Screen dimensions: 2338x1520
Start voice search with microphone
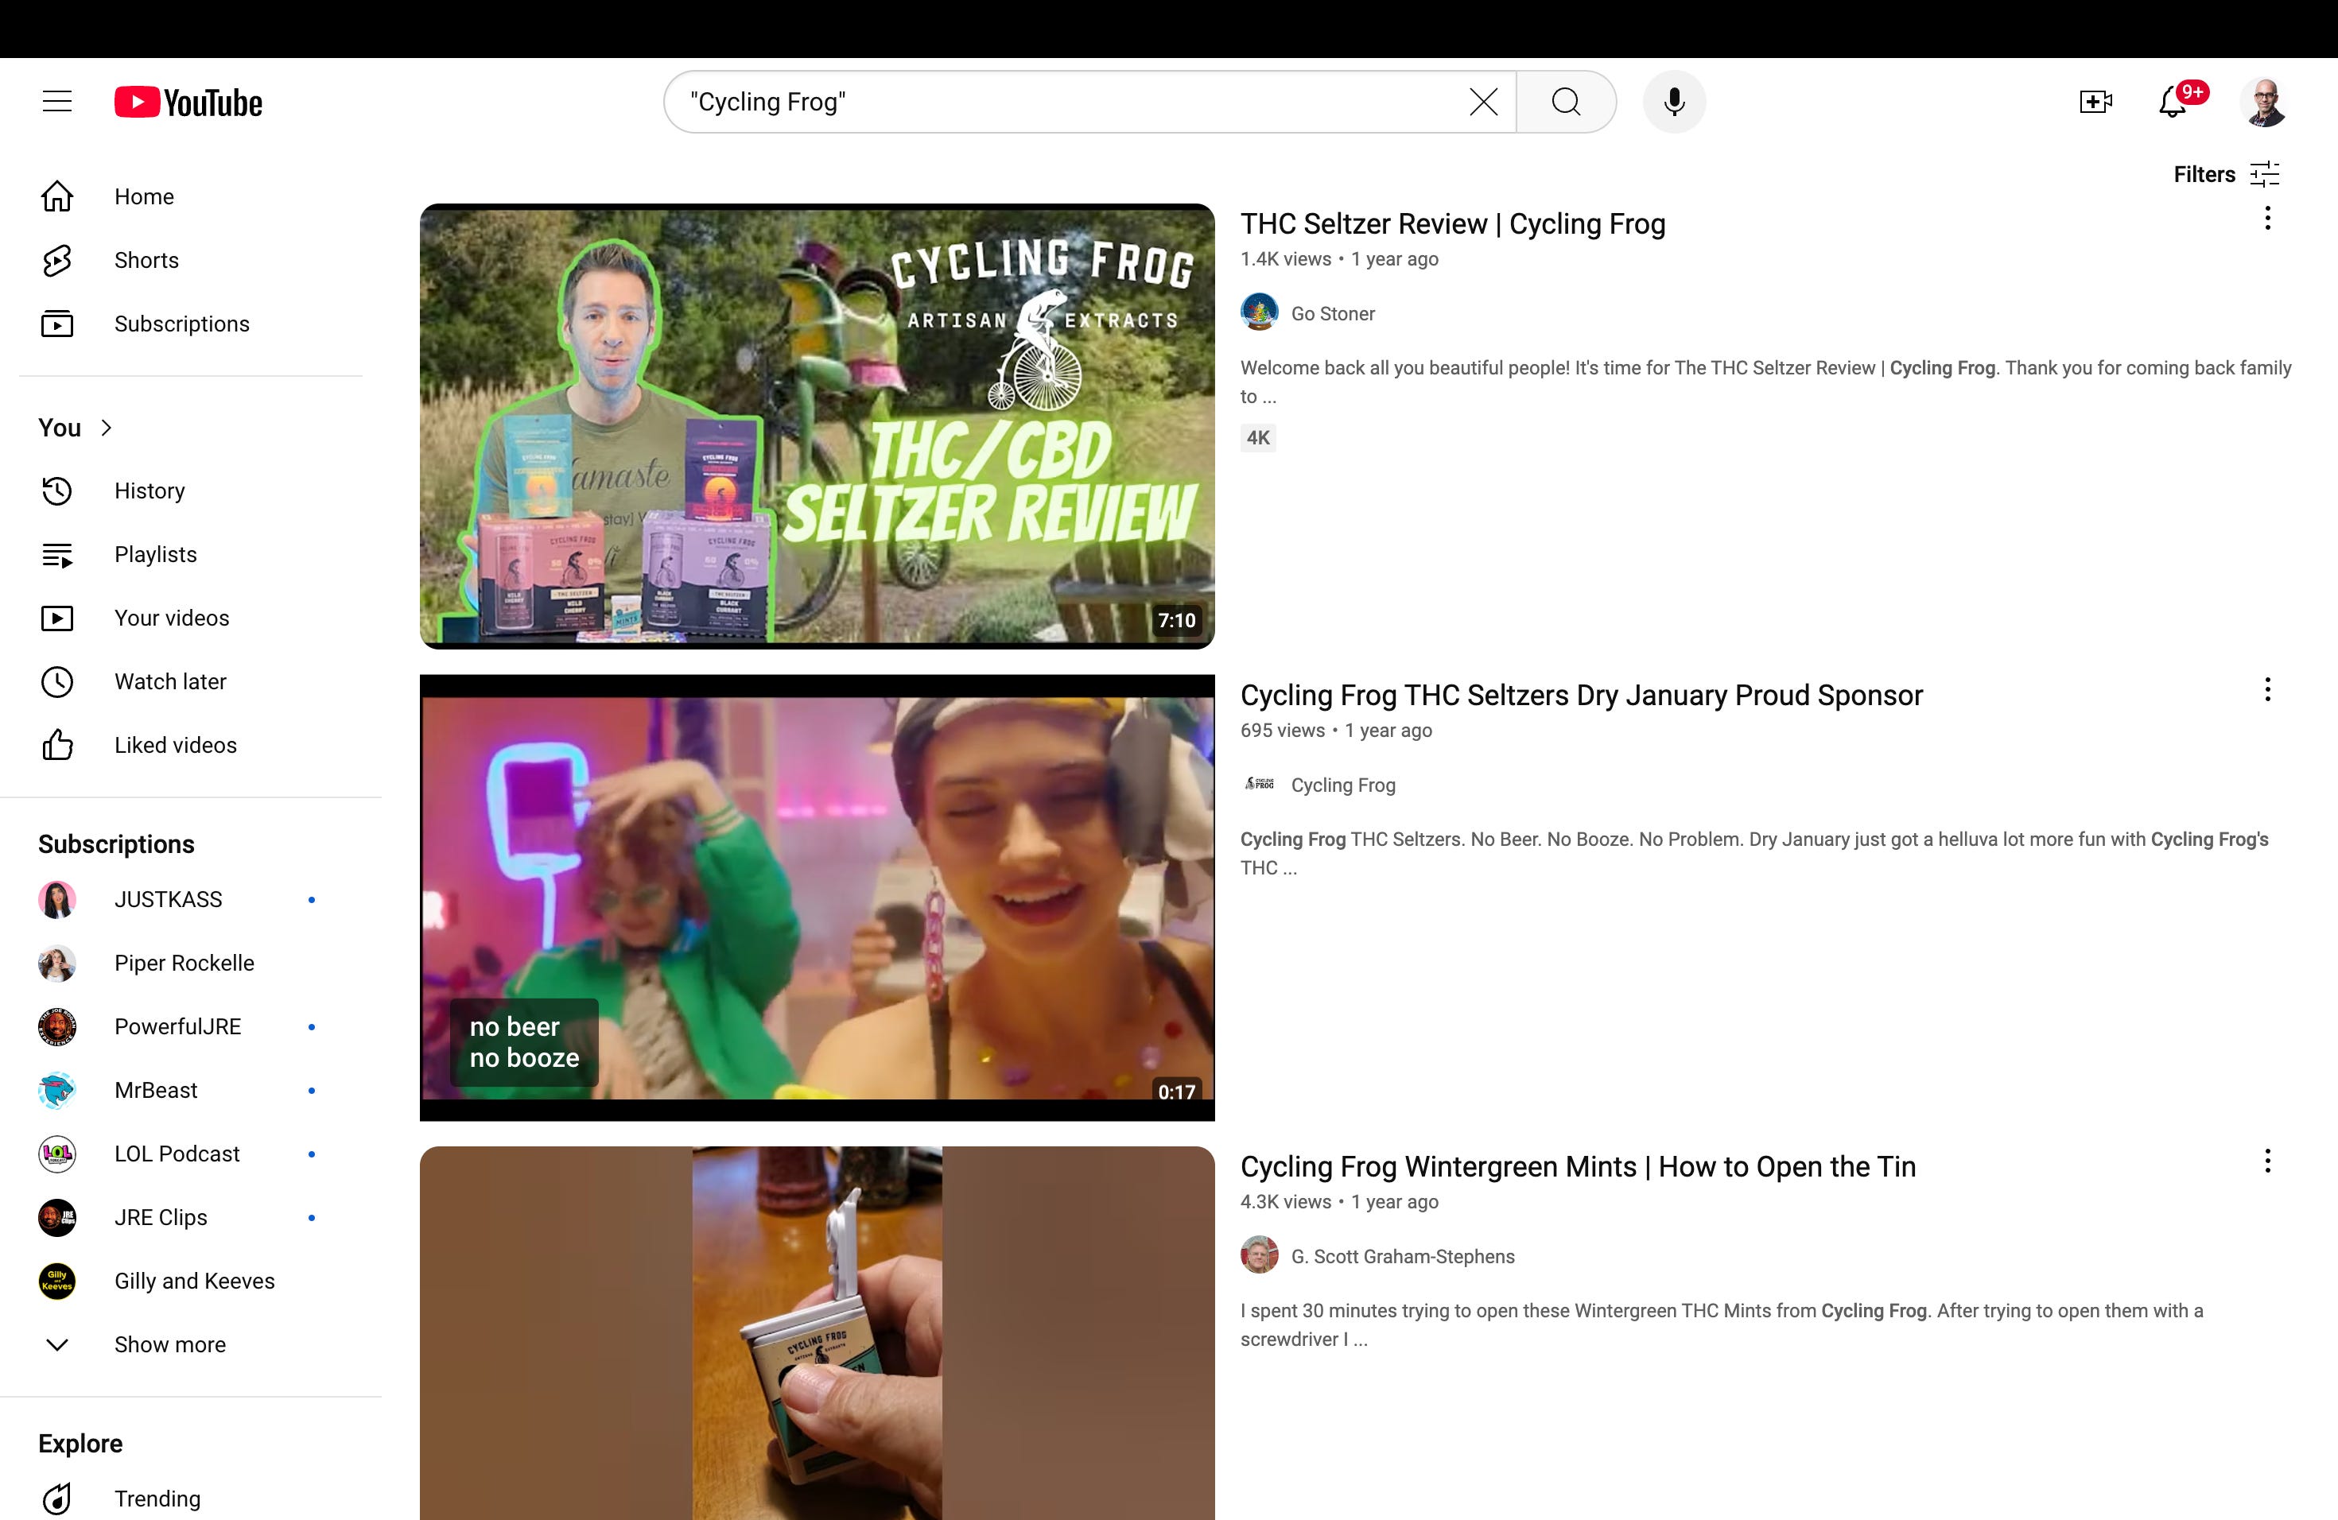(1674, 101)
